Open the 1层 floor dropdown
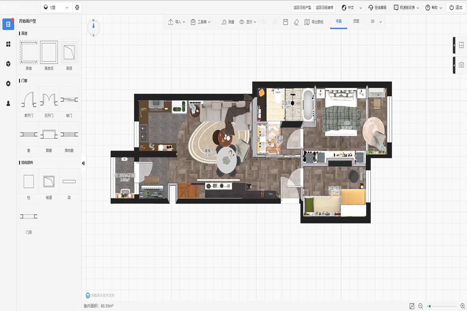The height and width of the screenshot is (311, 467). click(x=56, y=7)
